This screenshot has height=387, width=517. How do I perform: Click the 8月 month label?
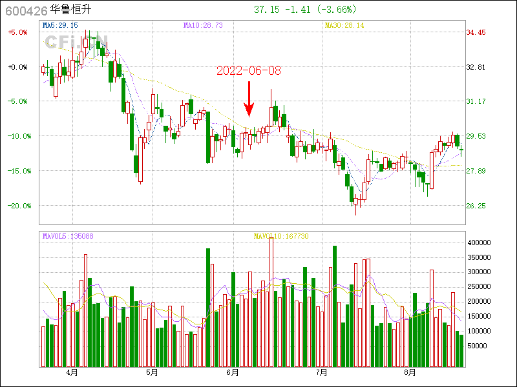tap(410, 373)
